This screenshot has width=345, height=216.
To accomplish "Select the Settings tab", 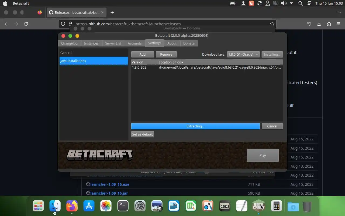I will (x=154, y=43).
